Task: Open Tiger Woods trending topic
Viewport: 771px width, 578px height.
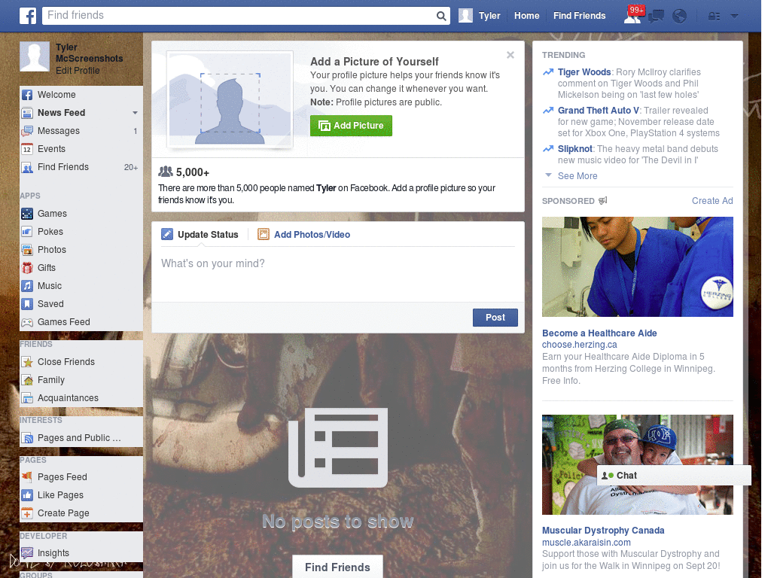Action: tap(584, 71)
